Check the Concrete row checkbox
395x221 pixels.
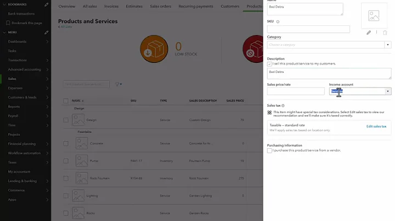coord(66,143)
